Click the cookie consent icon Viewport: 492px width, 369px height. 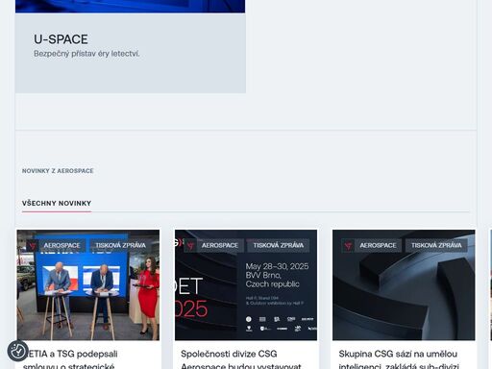click(18, 351)
